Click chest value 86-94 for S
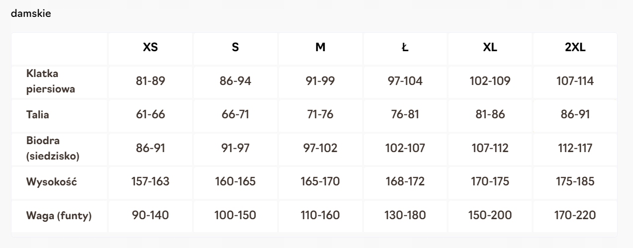Image resolution: width=633 pixels, height=248 pixels. coord(235,81)
